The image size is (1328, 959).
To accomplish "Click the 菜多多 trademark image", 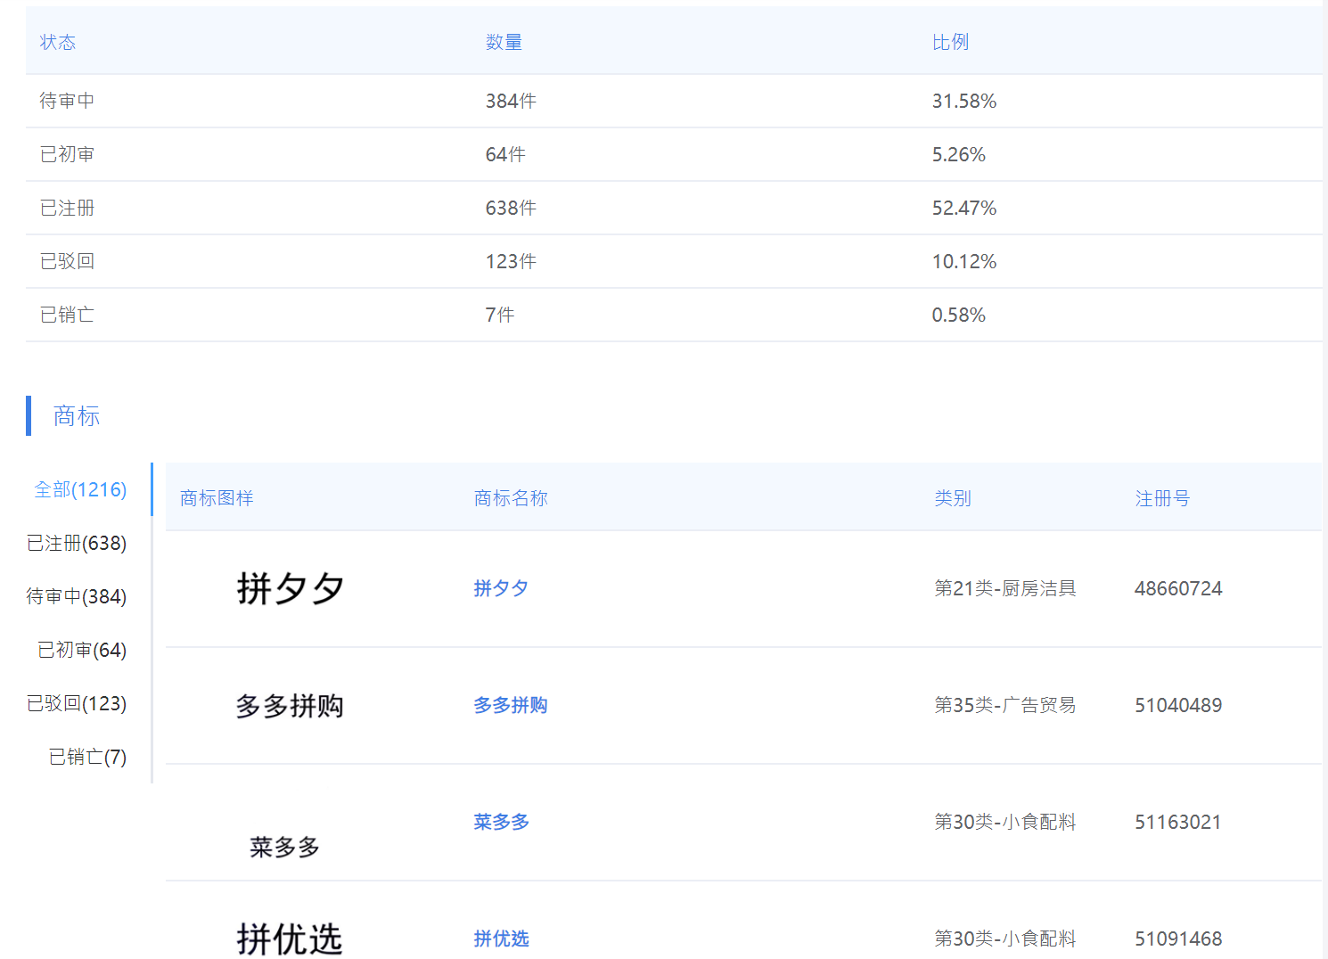I will tap(284, 847).
